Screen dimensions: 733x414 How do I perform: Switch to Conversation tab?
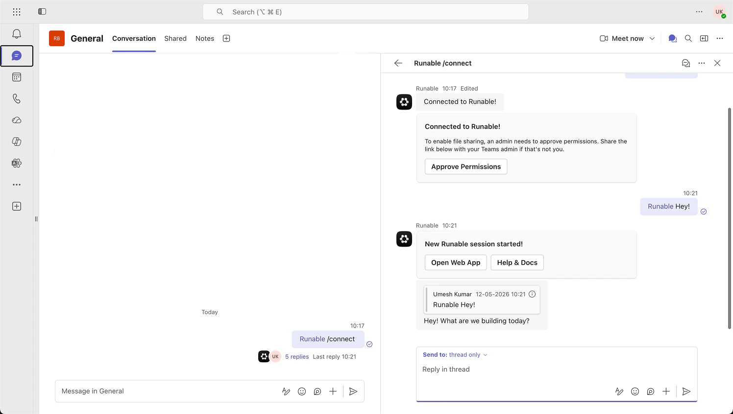pos(134,39)
